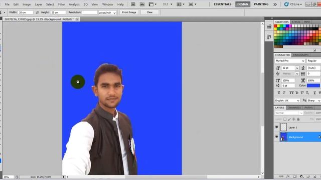This screenshot has width=321, height=180.
Task: Switch to the Layers tab
Action: tap(279, 108)
